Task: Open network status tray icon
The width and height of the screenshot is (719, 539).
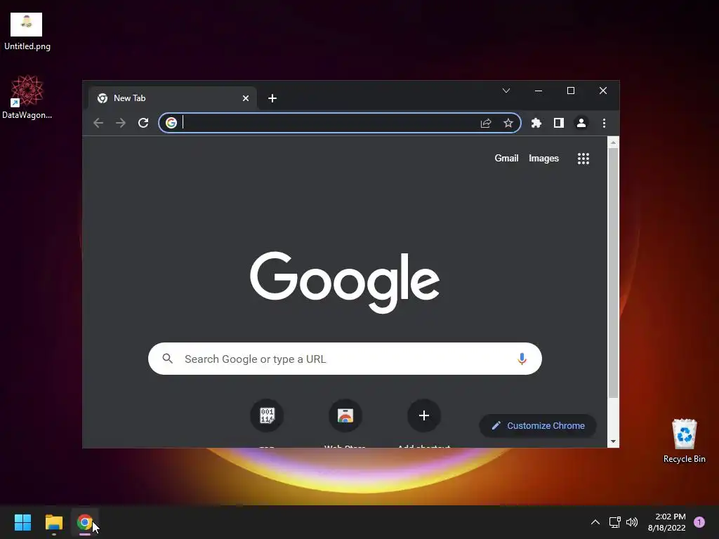Action: (614, 522)
